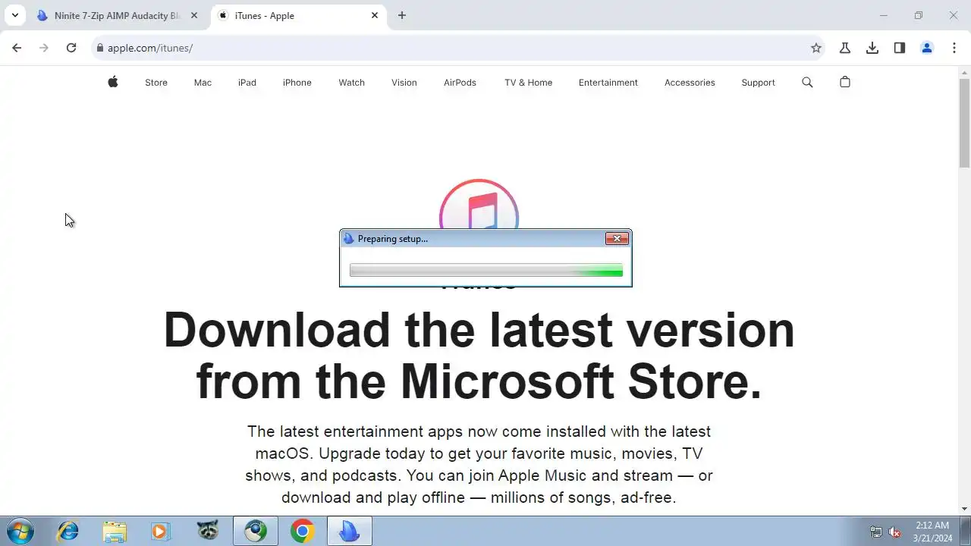Launch Internet Explorer from taskbar
971x546 pixels.
coord(68,531)
